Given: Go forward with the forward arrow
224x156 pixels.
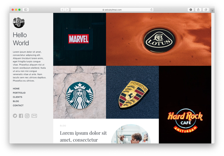Looking at the screenshot, I should [67, 10].
